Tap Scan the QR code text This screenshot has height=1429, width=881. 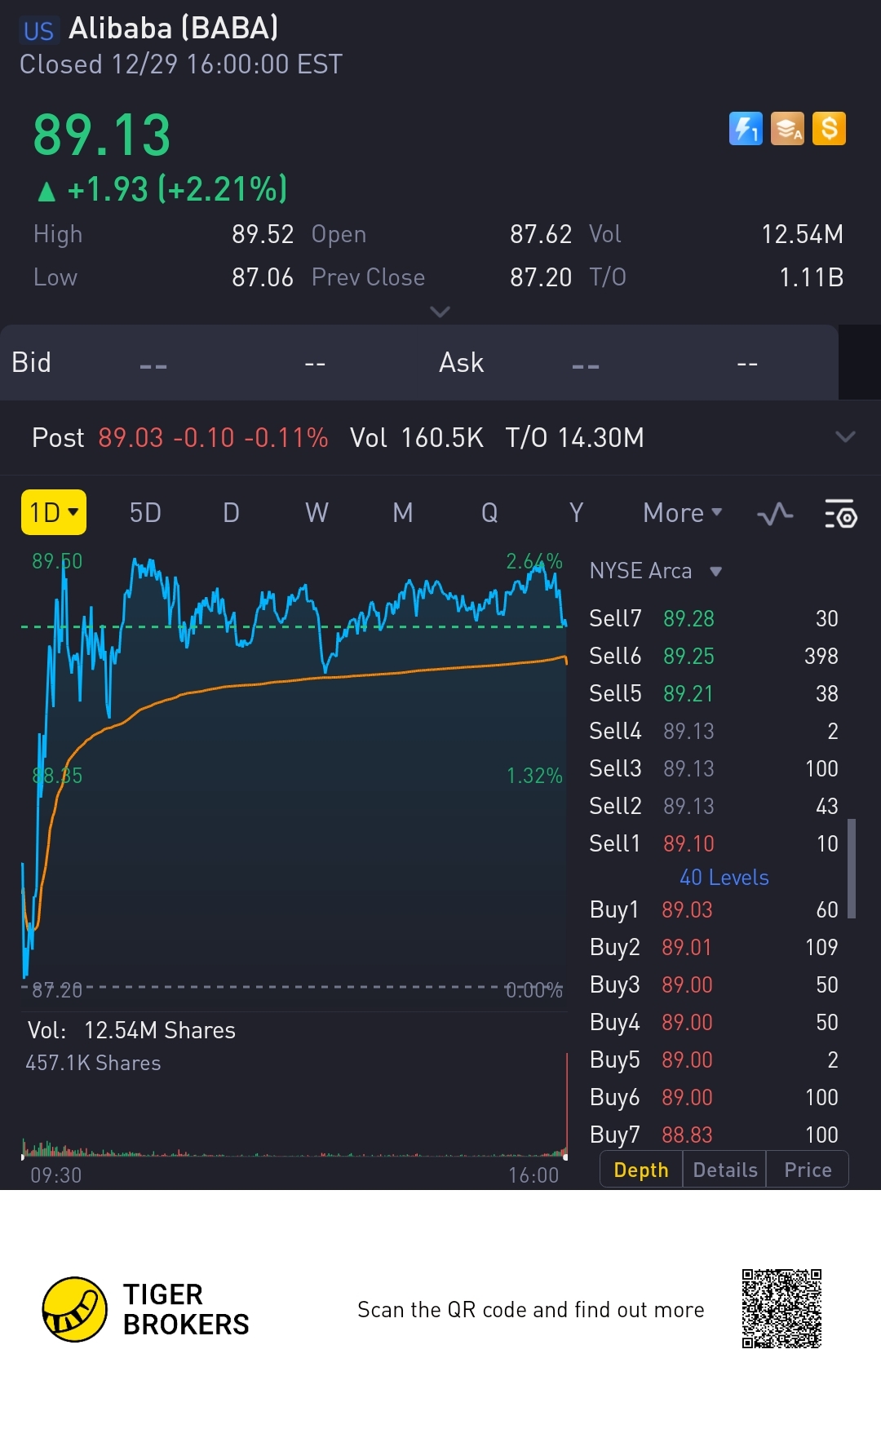[531, 1310]
